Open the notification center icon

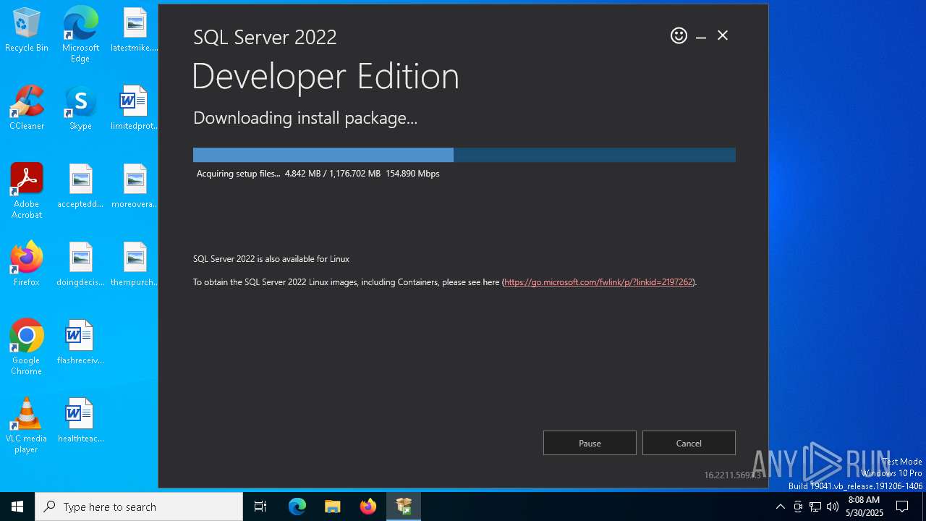click(x=902, y=507)
